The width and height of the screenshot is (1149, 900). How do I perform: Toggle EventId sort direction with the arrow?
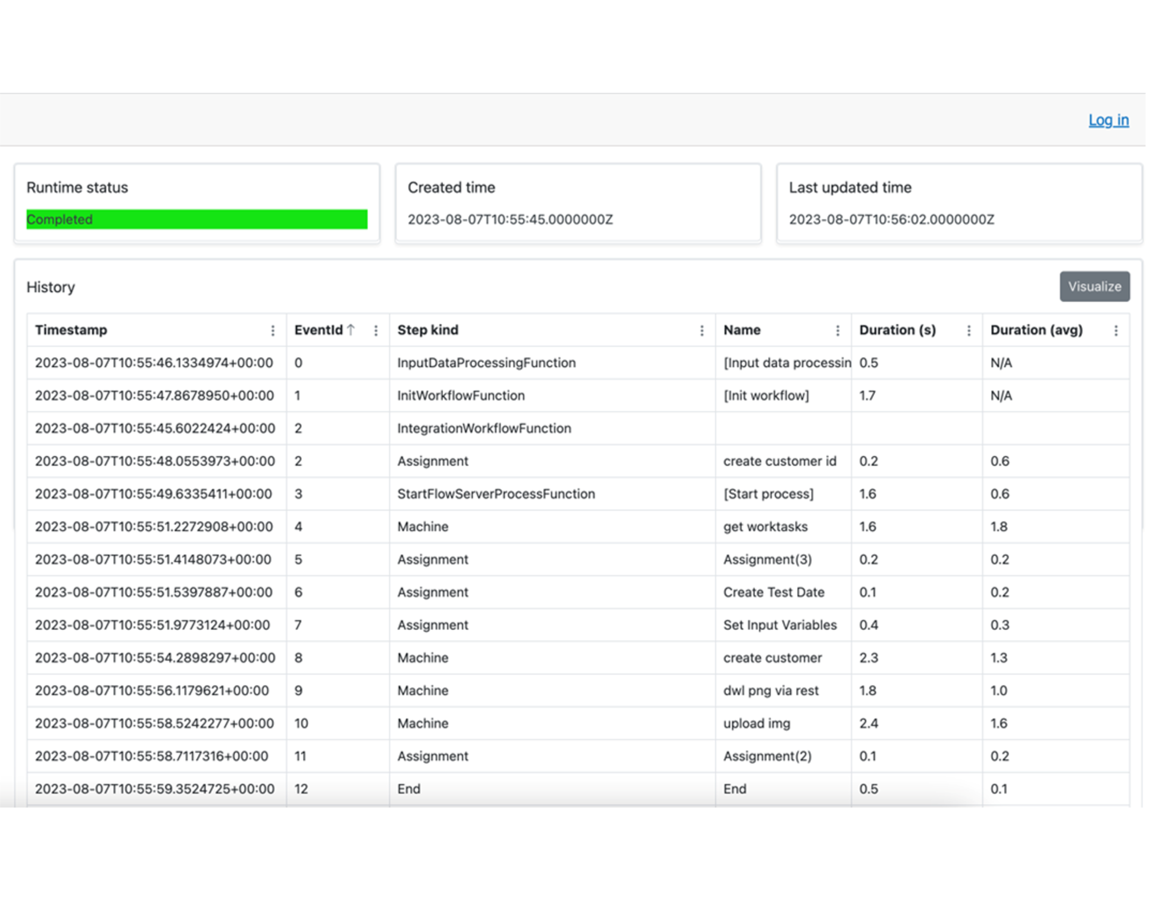(351, 329)
